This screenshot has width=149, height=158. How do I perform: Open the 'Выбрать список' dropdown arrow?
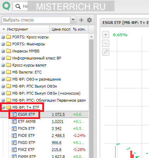pos(73,20)
